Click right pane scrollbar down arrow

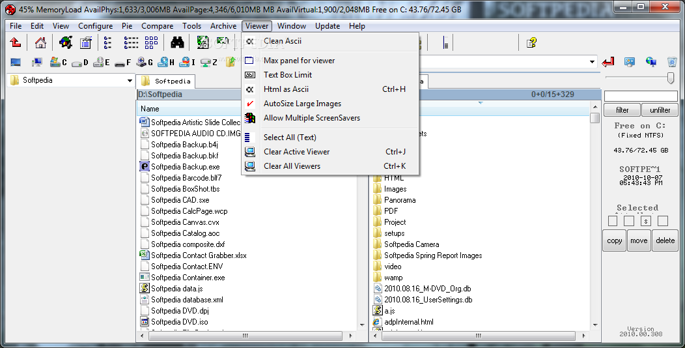click(595, 325)
